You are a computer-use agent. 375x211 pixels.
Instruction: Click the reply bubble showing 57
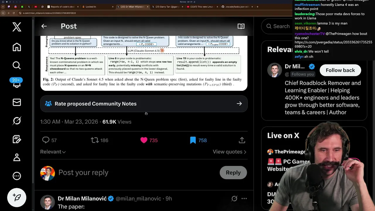(x=49, y=140)
